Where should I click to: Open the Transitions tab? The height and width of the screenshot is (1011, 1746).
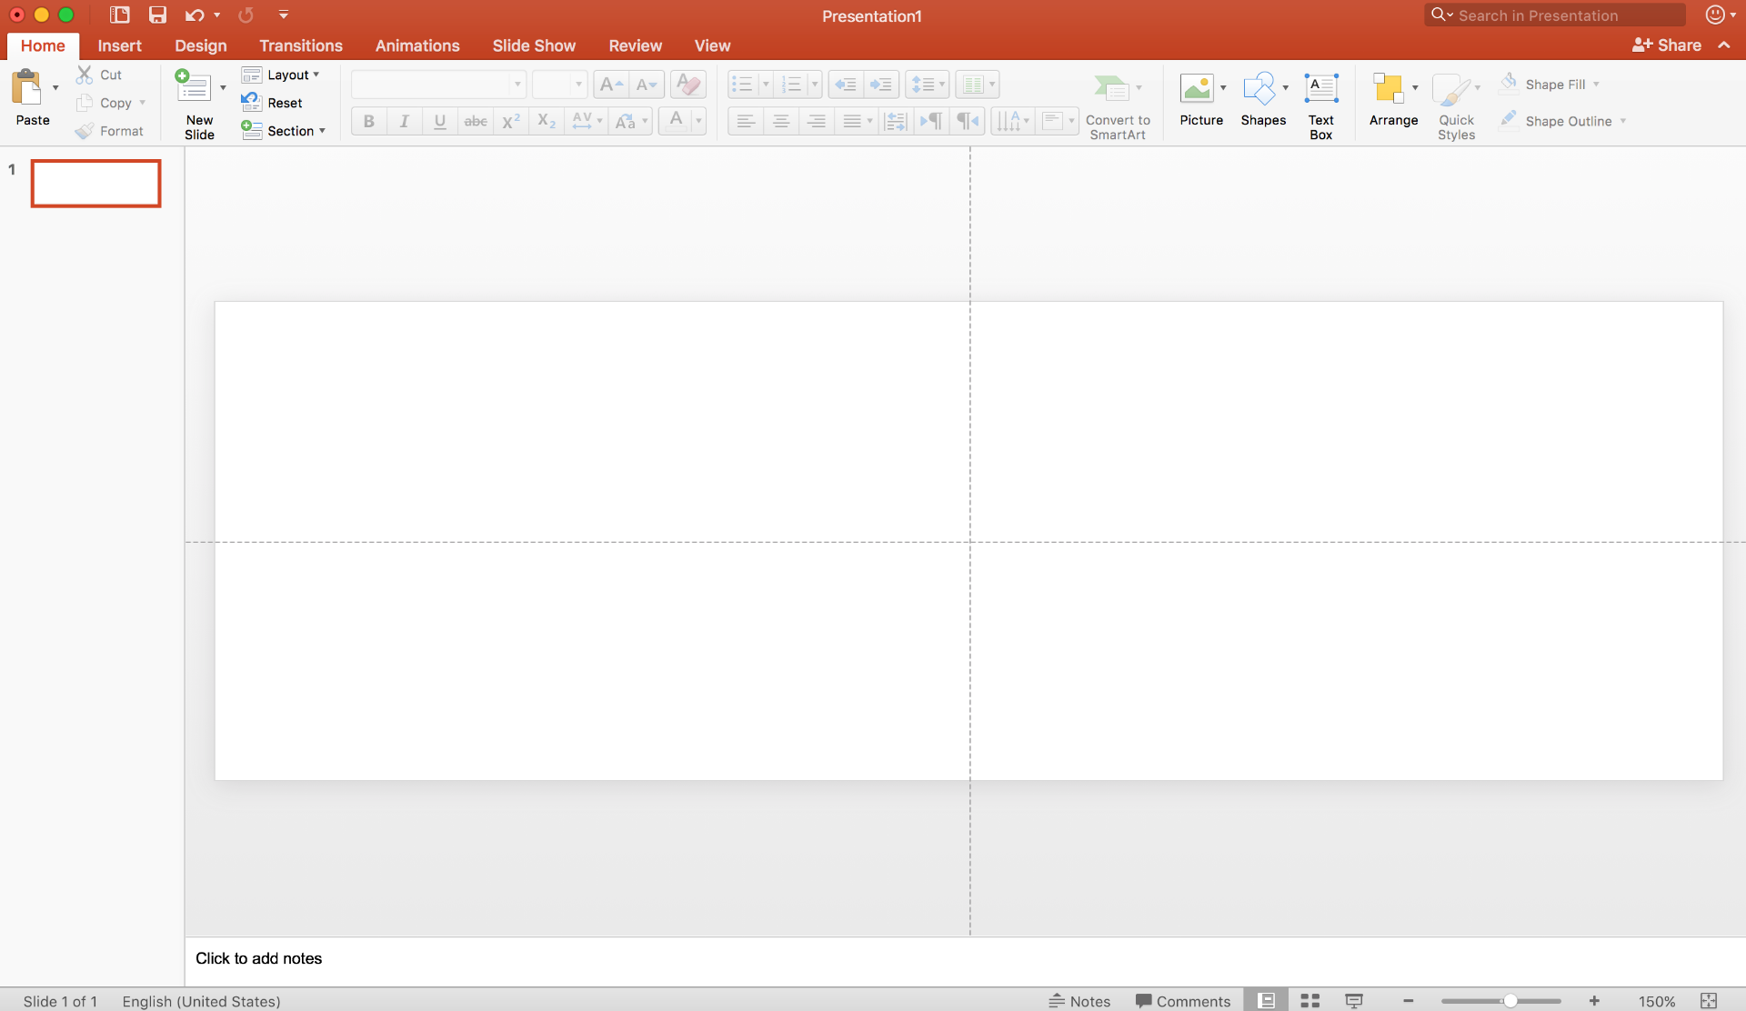coord(300,45)
